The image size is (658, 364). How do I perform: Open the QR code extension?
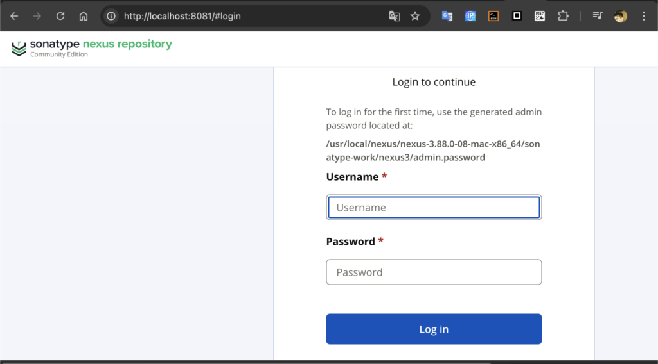[540, 16]
